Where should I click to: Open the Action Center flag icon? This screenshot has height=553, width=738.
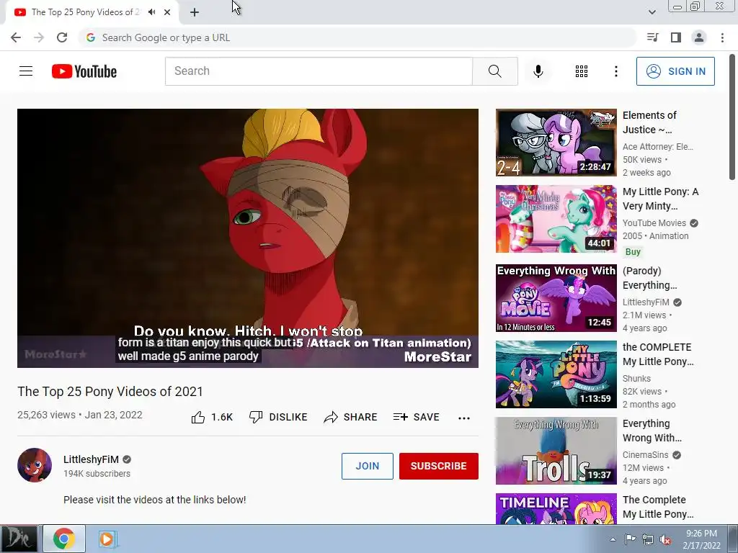(630, 539)
